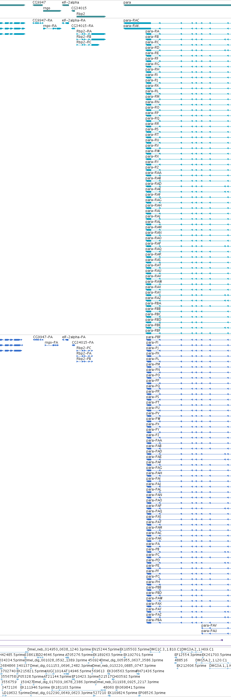Click protein para-PAE
Image resolution: width=231 pixels, height=697 pixels.
point(154,457)
